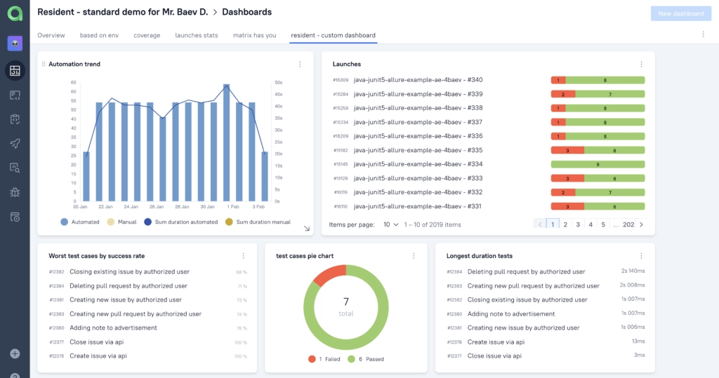The height and width of the screenshot is (378, 719).
Task: Open the defects bug icon in sidebar
Action: pyautogui.click(x=15, y=192)
